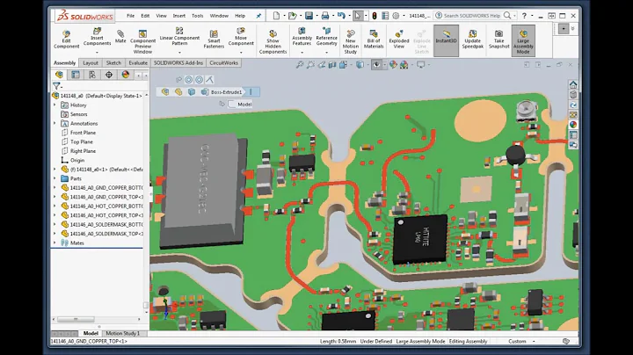633x355 pixels.
Task: Click Insert Components in the ribbon
Action: [x=97, y=37]
